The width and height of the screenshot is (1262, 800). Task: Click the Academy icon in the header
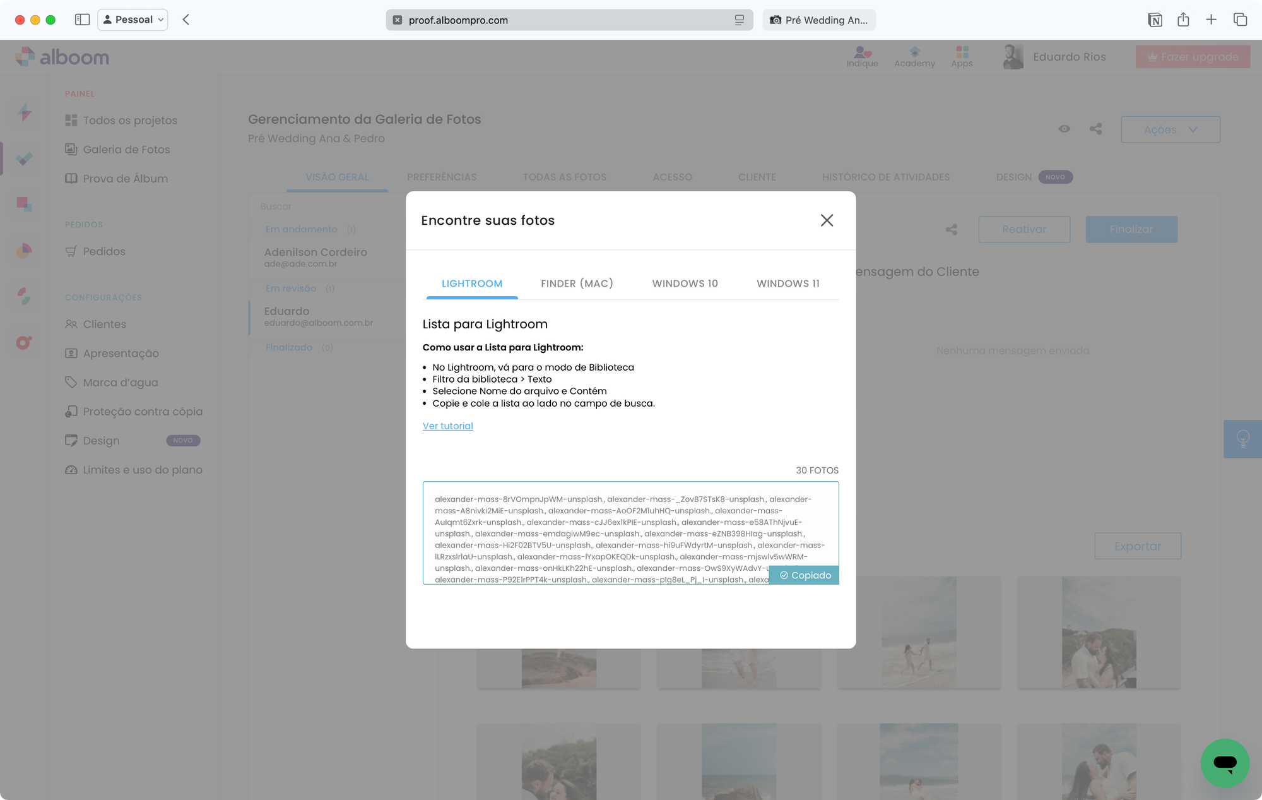(914, 56)
